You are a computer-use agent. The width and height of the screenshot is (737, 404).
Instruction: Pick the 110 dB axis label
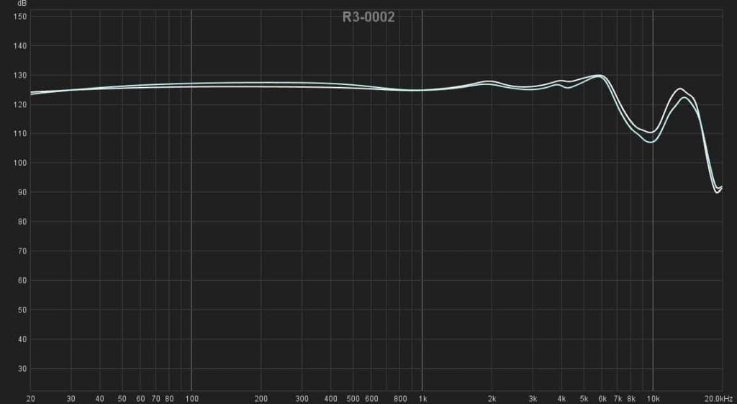[22, 134]
